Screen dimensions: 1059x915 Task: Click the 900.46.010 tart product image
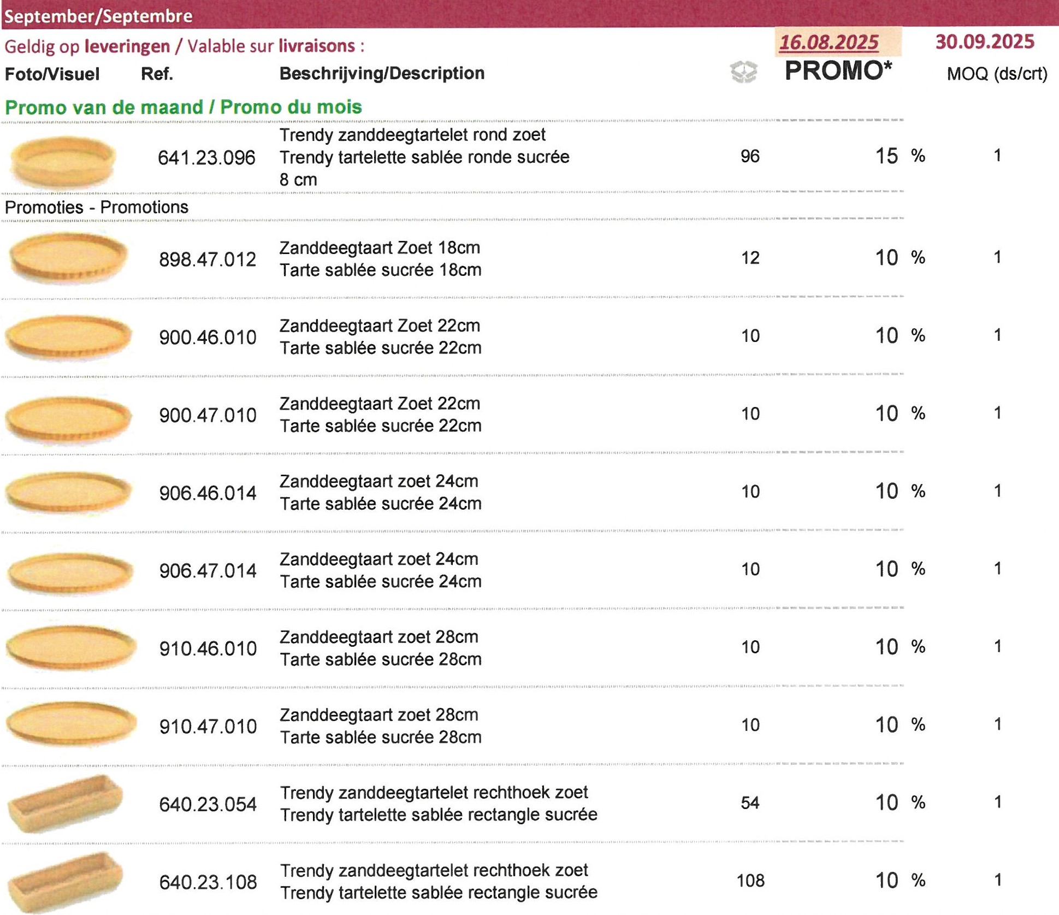pos(68,336)
